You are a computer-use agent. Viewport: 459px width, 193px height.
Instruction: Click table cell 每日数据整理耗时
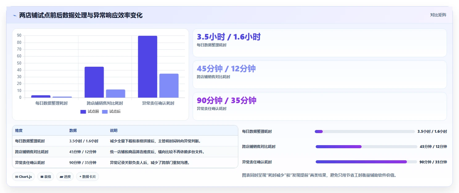pos(30,141)
